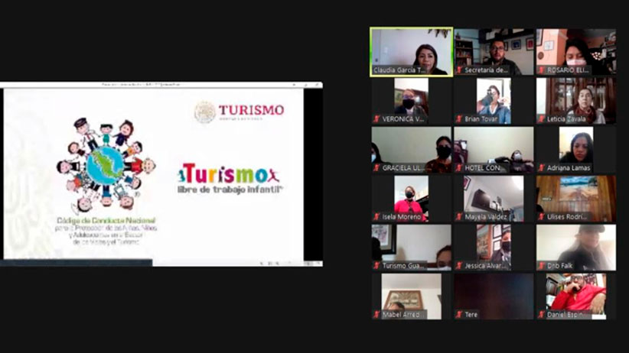Click muted mic icon beside Isela Moreno
This screenshot has width=629, height=353.
pyautogui.click(x=377, y=217)
